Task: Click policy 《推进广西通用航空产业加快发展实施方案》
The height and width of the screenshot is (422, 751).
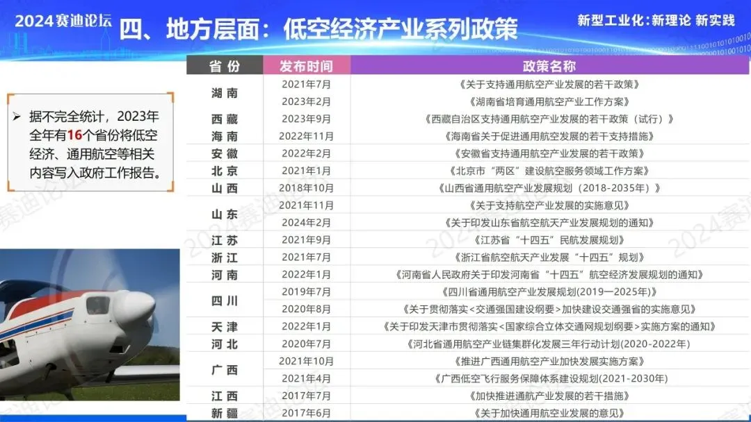Action: (549, 361)
